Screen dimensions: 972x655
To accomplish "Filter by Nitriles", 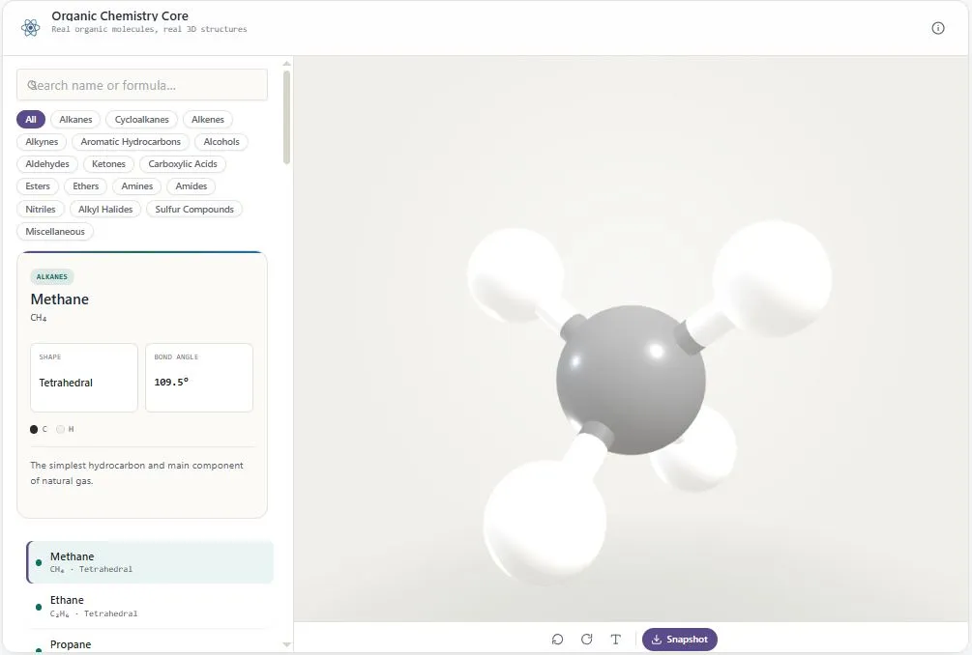I will (41, 210).
